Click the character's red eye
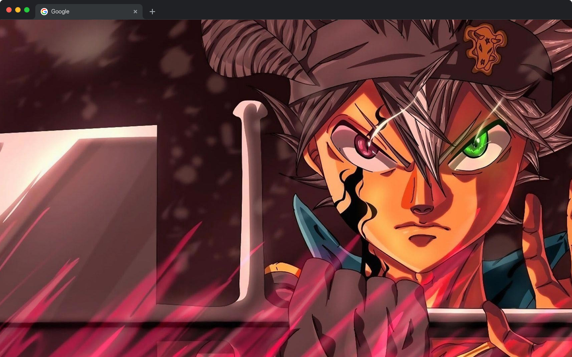The image size is (572, 357). point(365,145)
